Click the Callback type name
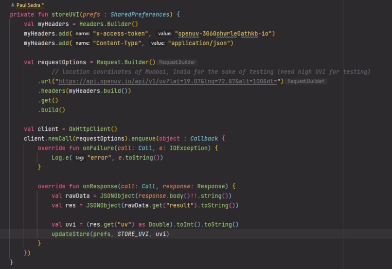This screenshot has width=392, height=269. pyautogui.click(x=204, y=139)
